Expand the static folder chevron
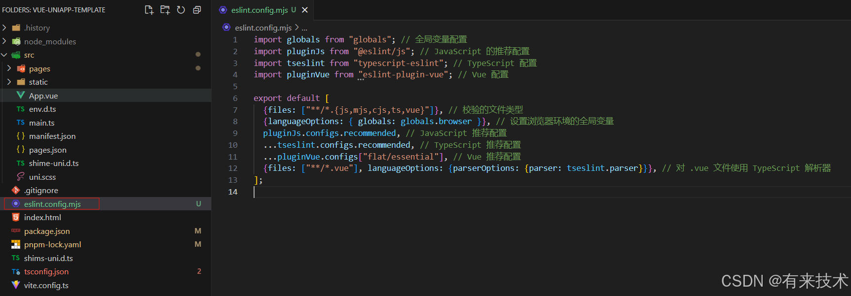Viewport: 851px width, 296px height. 9,82
